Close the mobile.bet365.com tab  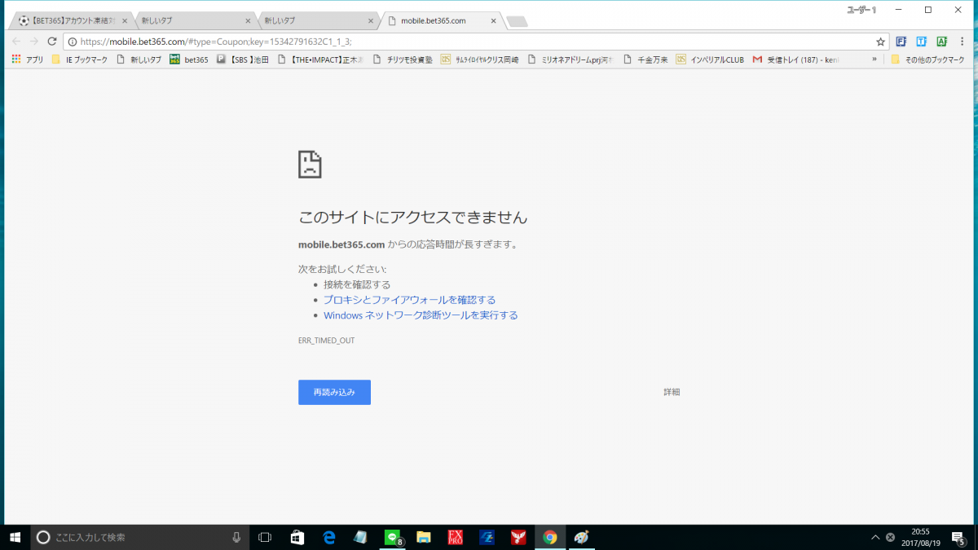pyautogui.click(x=495, y=21)
